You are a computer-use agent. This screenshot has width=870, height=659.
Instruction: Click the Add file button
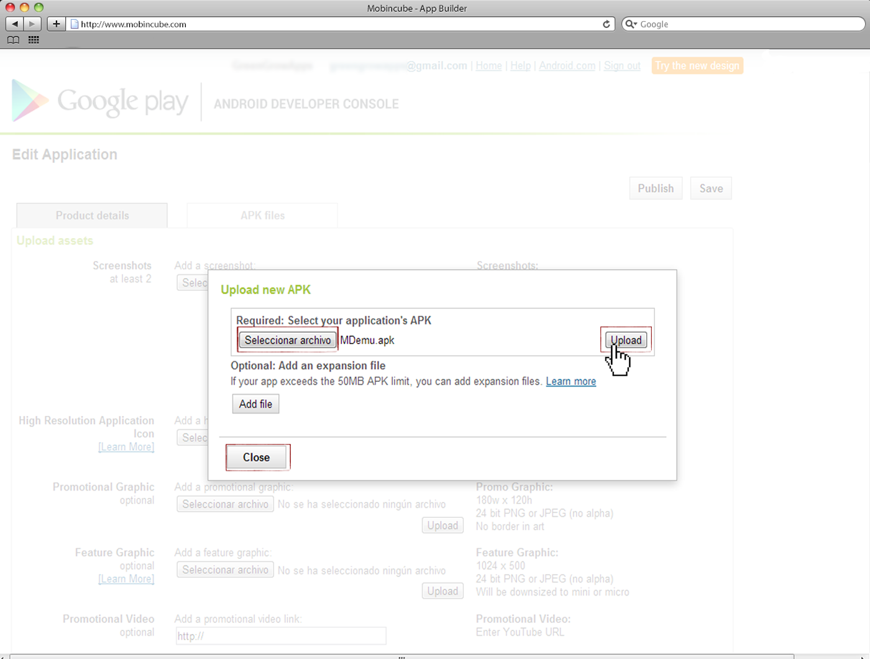[x=255, y=404]
